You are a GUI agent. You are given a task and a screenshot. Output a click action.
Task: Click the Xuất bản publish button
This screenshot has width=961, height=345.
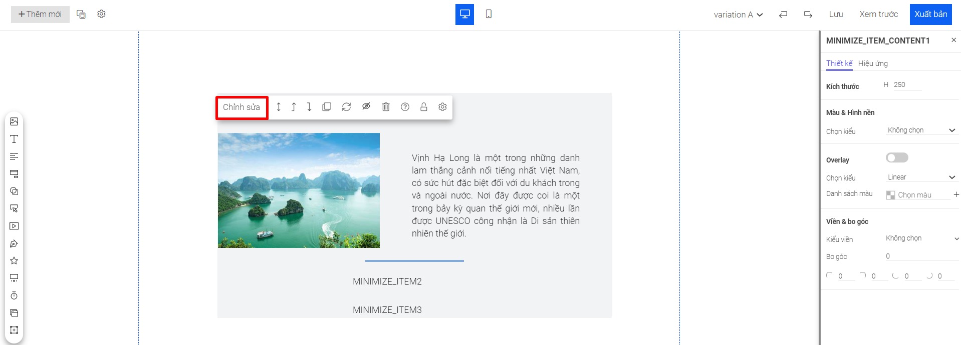tap(930, 14)
